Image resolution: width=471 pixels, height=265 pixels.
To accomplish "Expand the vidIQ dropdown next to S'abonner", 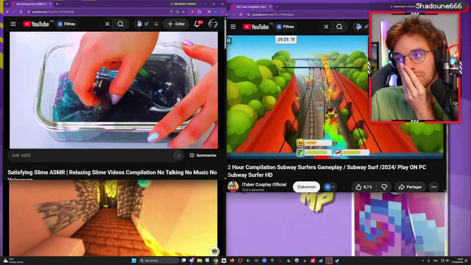I will 330,187.
